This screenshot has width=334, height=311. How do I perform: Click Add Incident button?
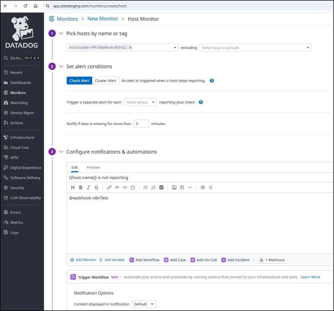click(x=235, y=260)
